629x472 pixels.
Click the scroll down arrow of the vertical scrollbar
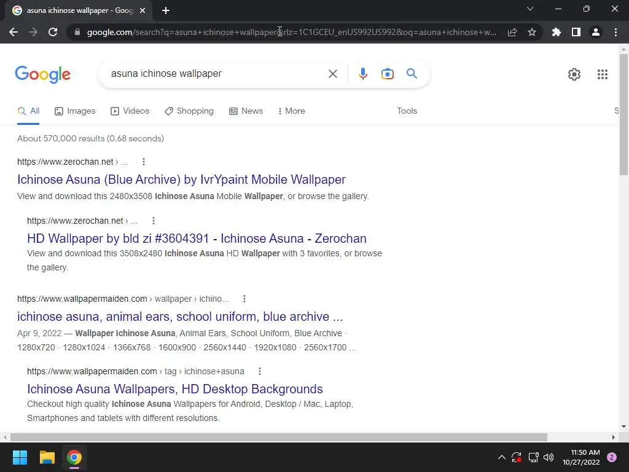[623, 427]
